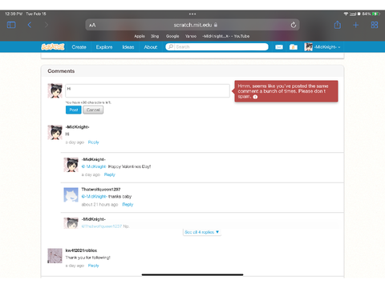This screenshot has width=385, height=288.
Task: Show tab overview grid icon
Action: (x=375, y=25)
